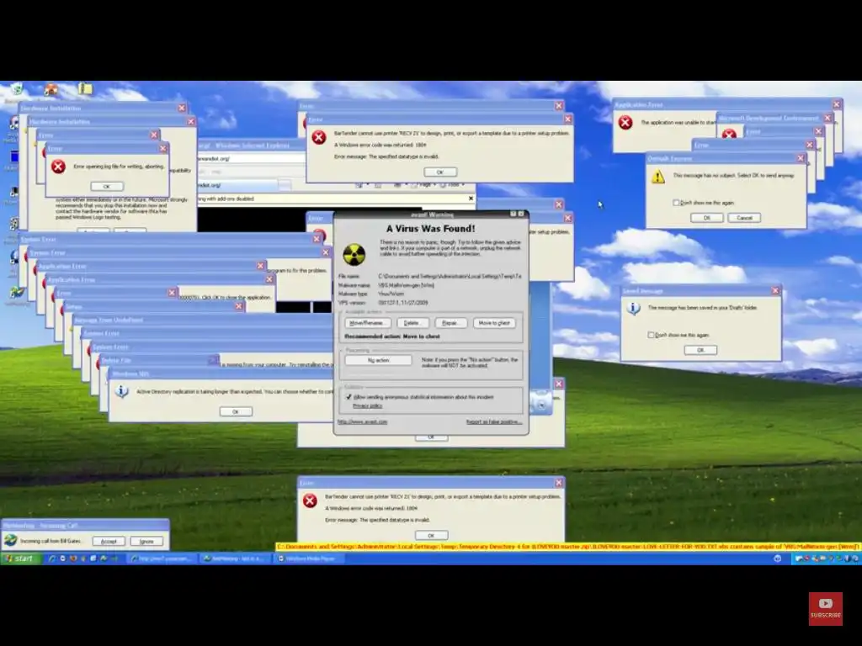Open the Recycle Bin desktop icon
The height and width of the screenshot is (646, 862).
[17, 89]
